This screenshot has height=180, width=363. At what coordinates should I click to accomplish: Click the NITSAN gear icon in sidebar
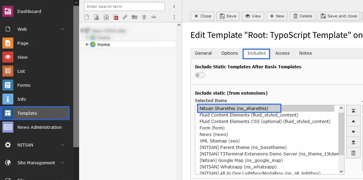pos(8,145)
